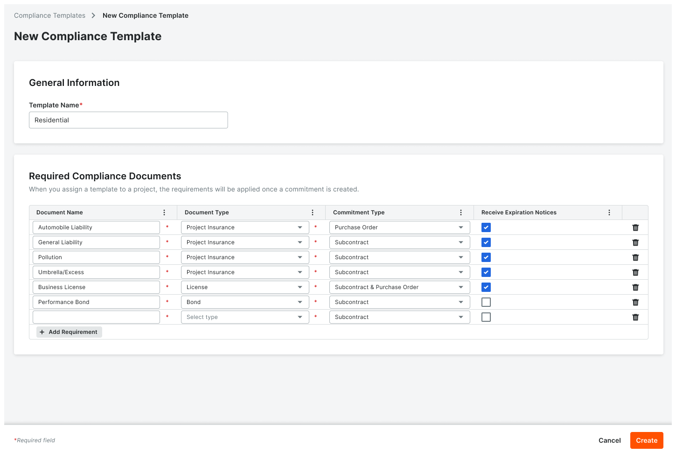The image size is (676, 460).
Task: Click inside the Template Name field
Action: 128,120
